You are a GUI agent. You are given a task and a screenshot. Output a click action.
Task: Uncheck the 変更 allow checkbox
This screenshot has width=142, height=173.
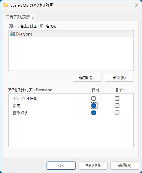click(93, 106)
